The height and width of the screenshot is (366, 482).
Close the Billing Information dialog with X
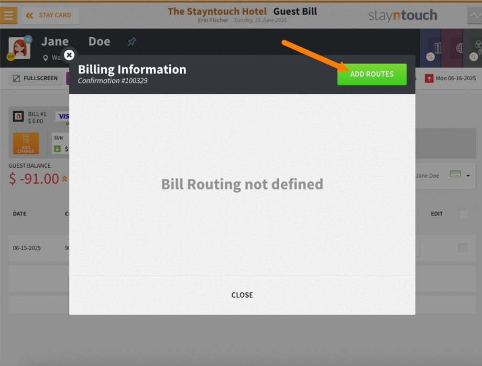69,55
